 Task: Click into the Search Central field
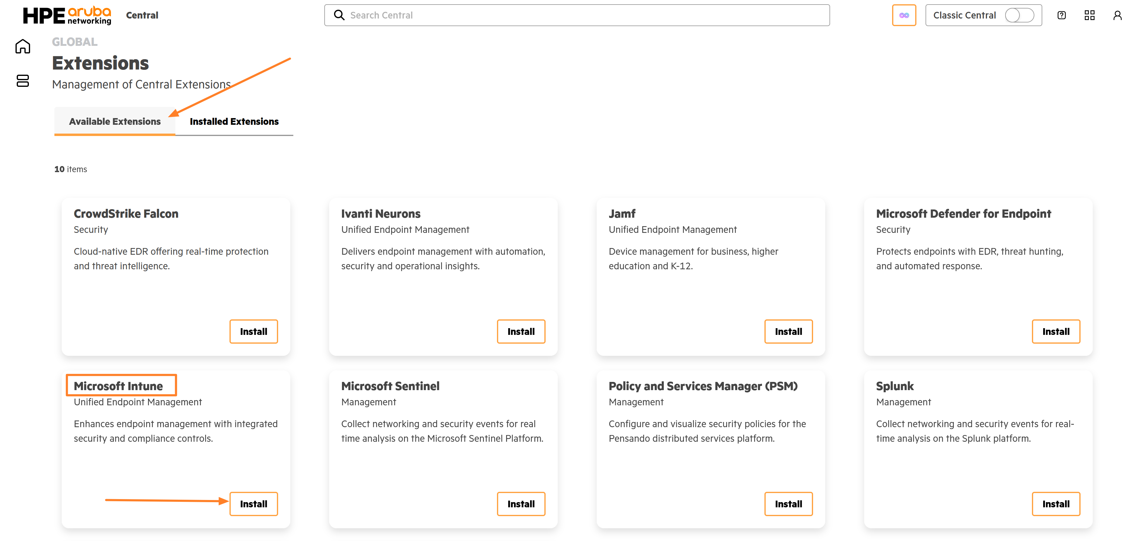pos(577,15)
